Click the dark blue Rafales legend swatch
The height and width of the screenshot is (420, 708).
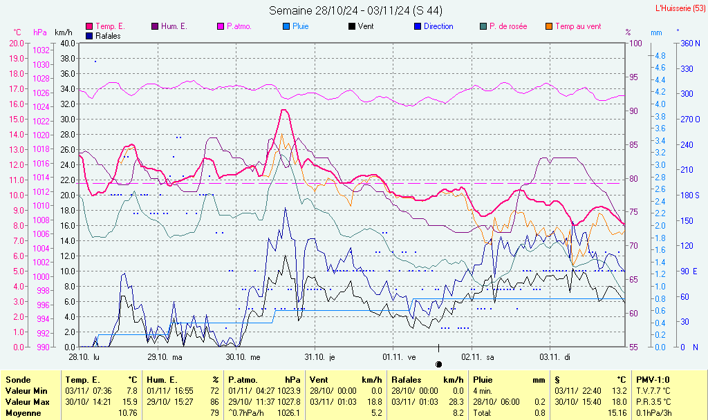coord(89,36)
